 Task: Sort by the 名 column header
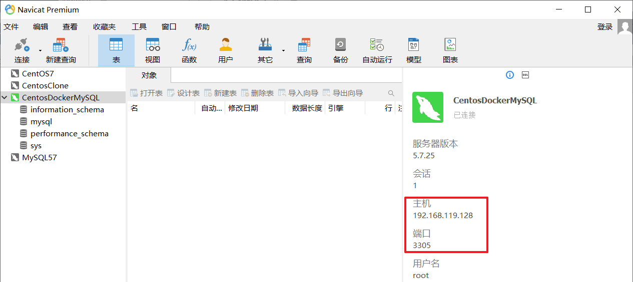(x=161, y=108)
